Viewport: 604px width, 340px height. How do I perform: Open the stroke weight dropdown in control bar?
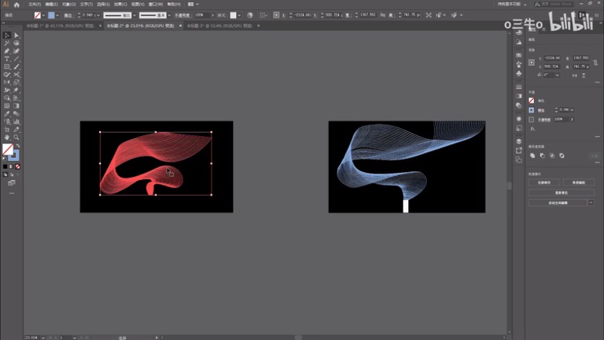99,15
